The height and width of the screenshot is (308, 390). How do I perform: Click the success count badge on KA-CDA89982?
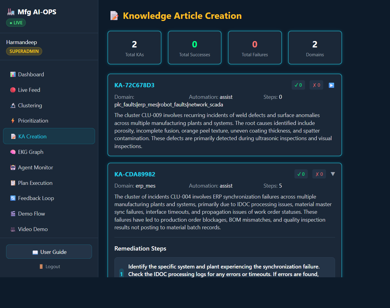click(301, 174)
